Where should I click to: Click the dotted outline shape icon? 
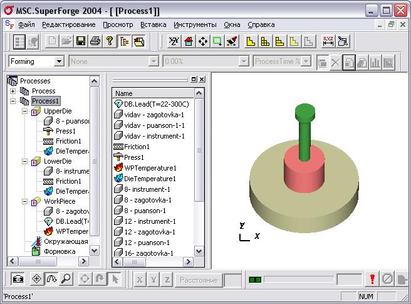(308, 41)
